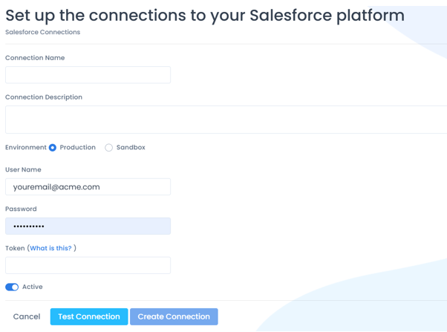Click the Active label text
This screenshot has height=332, width=447.
tap(33, 287)
